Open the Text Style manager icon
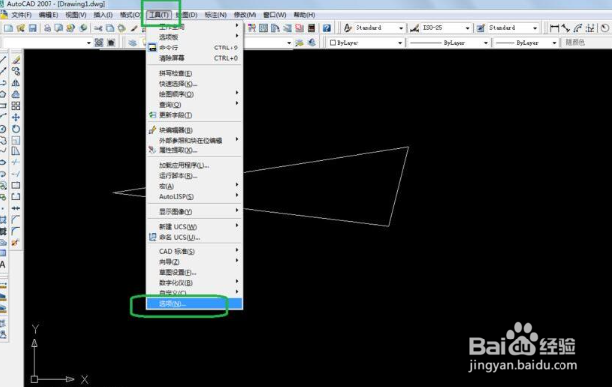Viewport: 612px width, 387px height. tap(348, 28)
